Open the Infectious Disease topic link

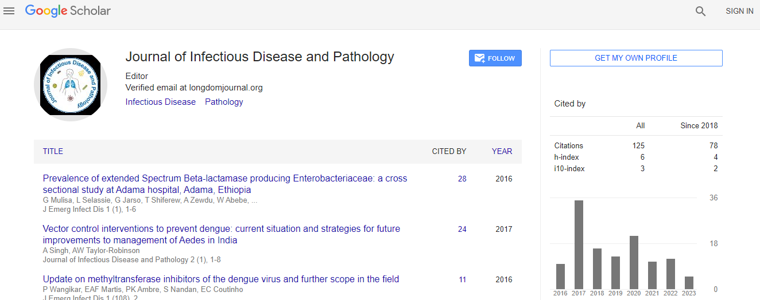160,102
